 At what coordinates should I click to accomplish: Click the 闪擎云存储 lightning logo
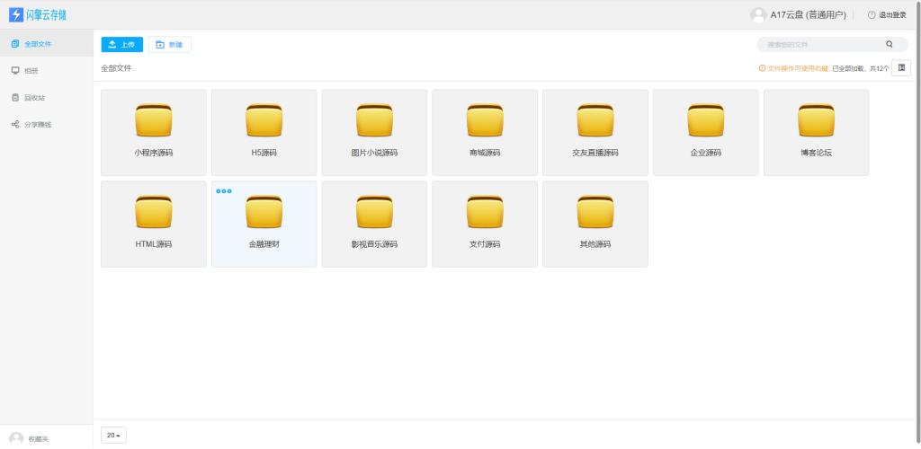coord(15,14)
